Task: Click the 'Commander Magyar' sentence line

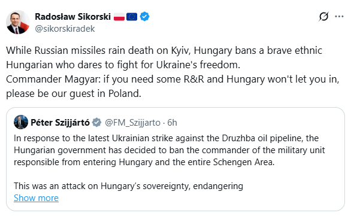Action: coord(173,79)
